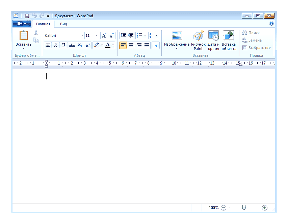This screenshot has width=288, height=224.
Task: Toggle italic (К) formatting
Action: (56, 45)
